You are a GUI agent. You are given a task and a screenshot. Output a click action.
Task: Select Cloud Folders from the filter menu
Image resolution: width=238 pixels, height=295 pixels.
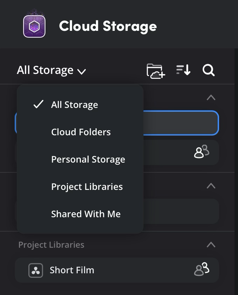[81, 132]
